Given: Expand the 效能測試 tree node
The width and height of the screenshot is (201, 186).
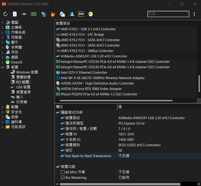Looking at the screenshot, I should pos(2,127).
